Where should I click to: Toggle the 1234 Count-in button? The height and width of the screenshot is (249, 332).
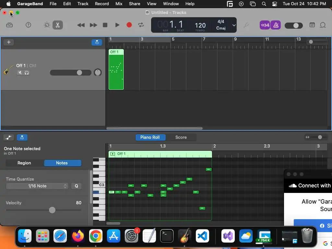pos(265,25)
